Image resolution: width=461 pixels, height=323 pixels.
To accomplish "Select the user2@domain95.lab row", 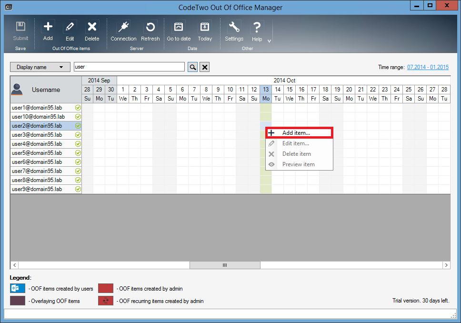I will coord(46,126).
